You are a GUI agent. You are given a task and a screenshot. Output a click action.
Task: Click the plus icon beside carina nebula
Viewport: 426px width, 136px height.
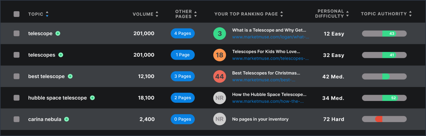67,119
